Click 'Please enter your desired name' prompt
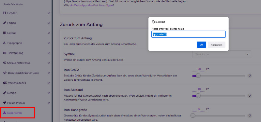This screenshot has width=261, height=122. pyautogui.click(x=168, y=29)
